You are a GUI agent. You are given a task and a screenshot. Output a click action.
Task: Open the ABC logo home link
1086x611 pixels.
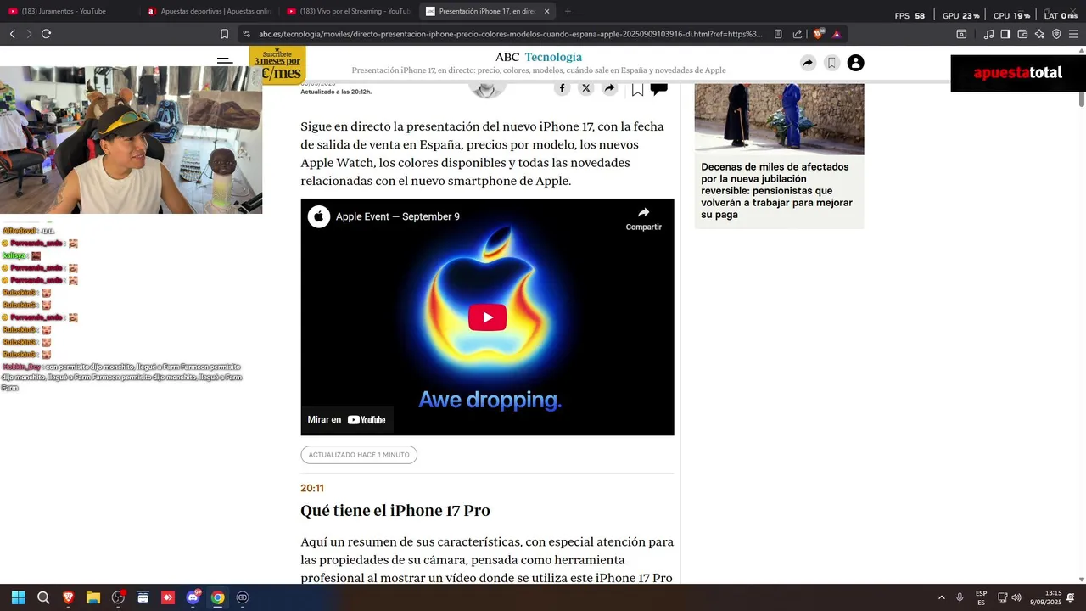[507, 57]
